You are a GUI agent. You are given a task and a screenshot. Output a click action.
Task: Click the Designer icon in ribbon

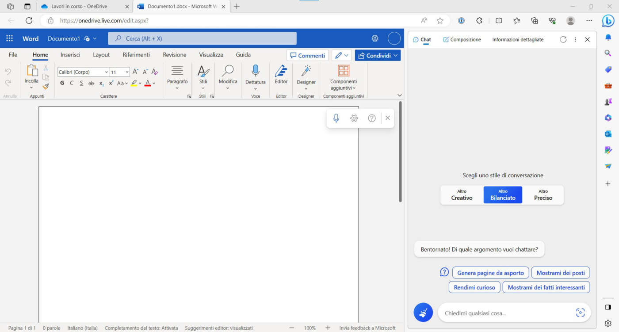306,71
